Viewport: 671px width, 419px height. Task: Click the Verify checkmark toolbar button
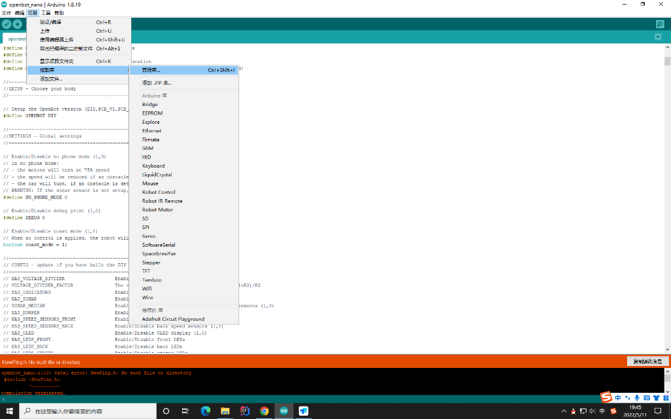(7, 24)
